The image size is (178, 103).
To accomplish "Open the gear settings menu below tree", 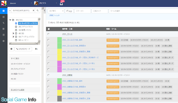I will (36, 49).
